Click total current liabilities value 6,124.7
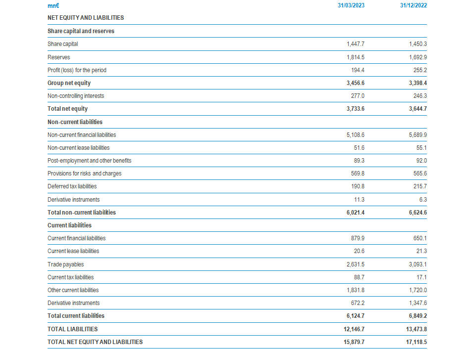 (x=356, y=316)
